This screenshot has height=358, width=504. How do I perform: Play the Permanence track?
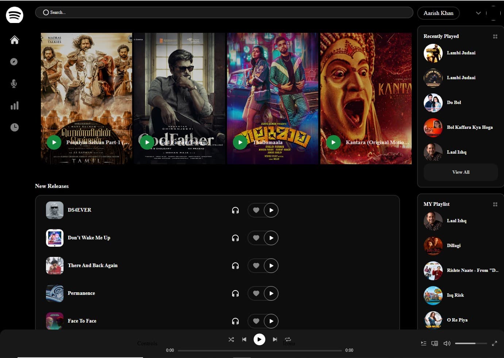coord(271,293)
